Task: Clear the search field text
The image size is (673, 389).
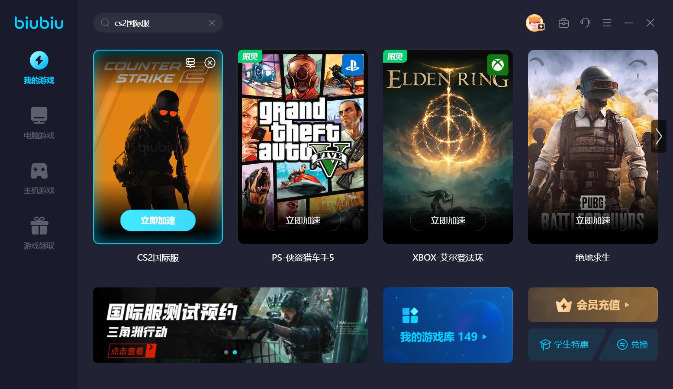Action: click(x=212, y=23)
